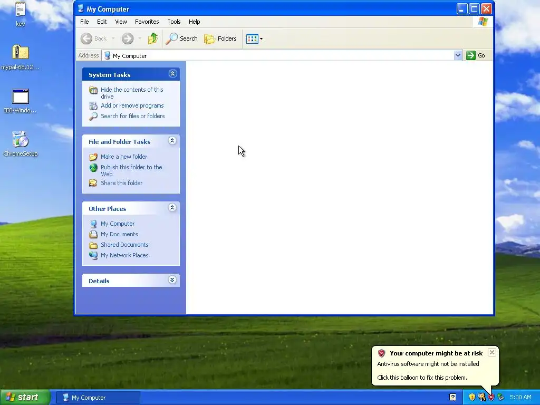Screen dimensions: 540x405
Task: Open the Views dropdown button
Action: (255, 38)
